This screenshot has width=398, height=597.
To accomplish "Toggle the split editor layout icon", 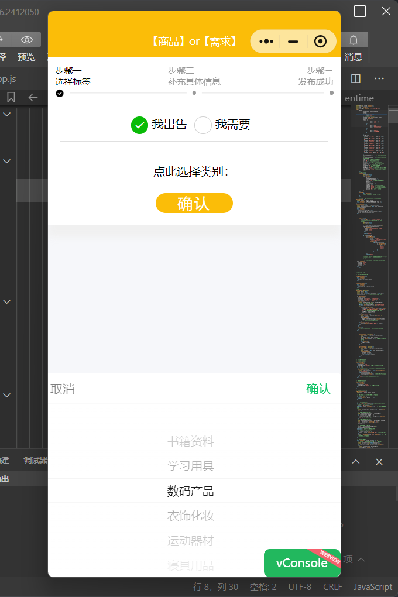I will pyautogui.click(x=356, y=78).
